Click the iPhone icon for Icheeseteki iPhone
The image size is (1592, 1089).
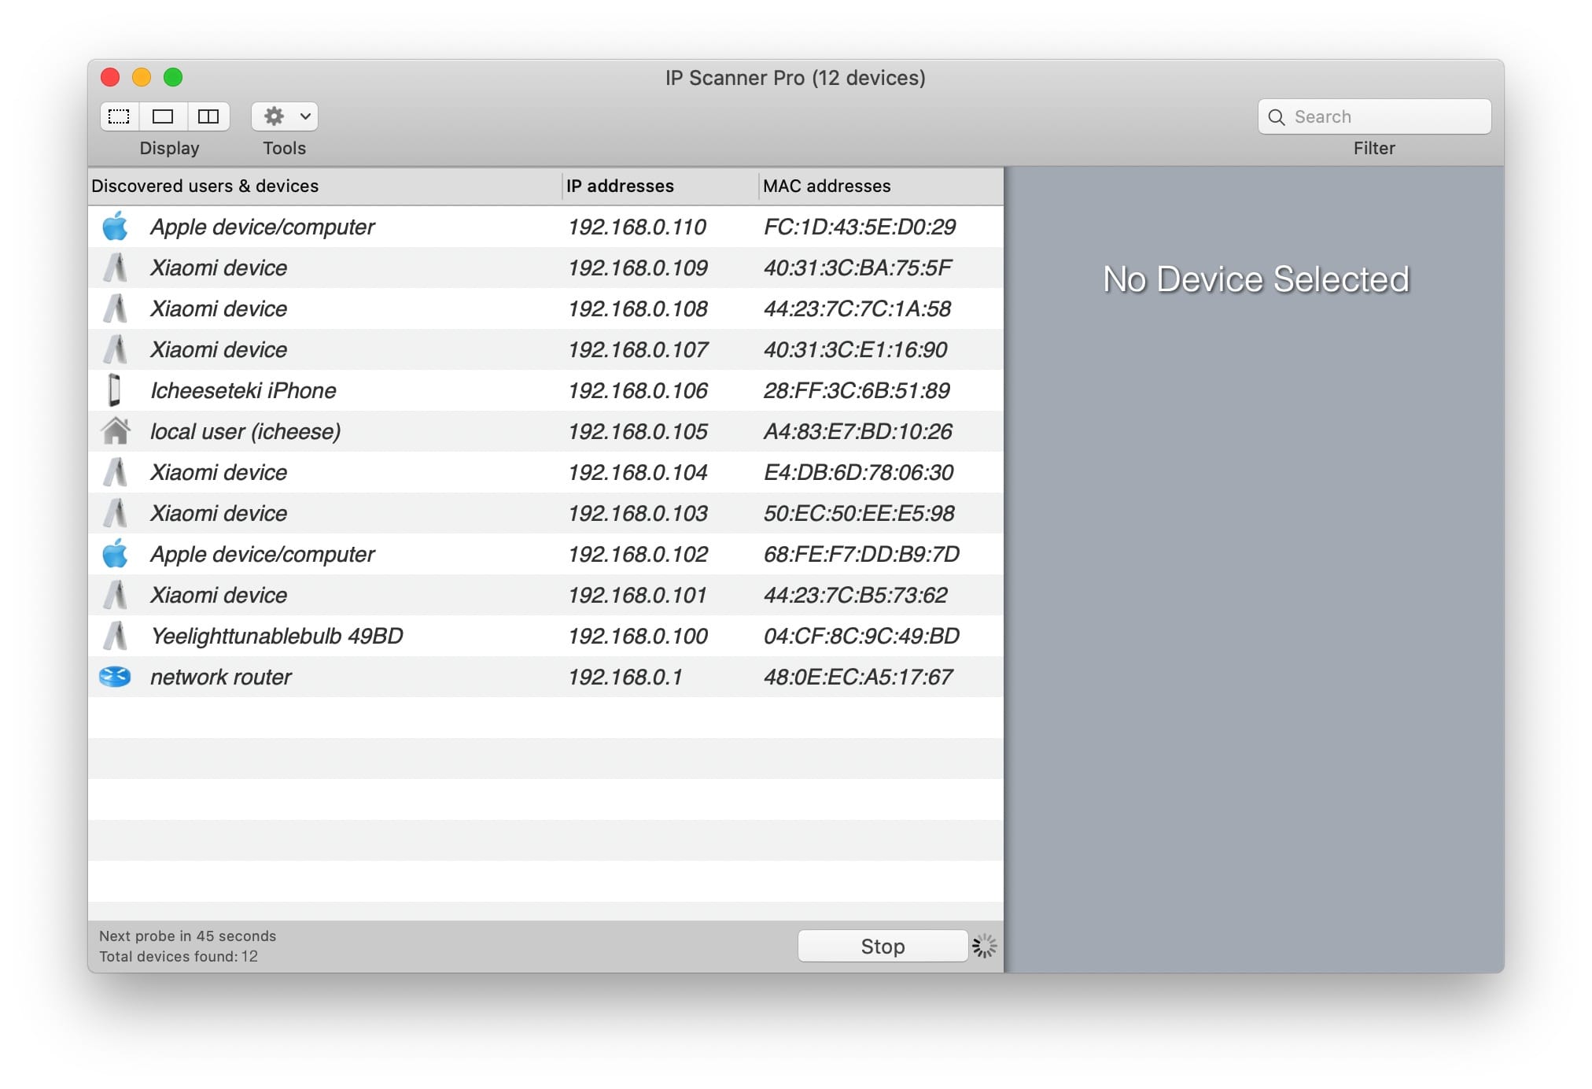[115, 390]
